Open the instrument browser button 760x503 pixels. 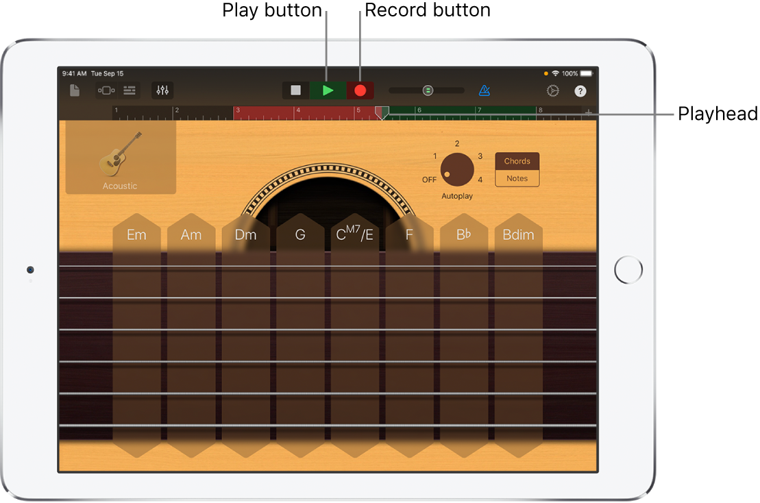106,90
